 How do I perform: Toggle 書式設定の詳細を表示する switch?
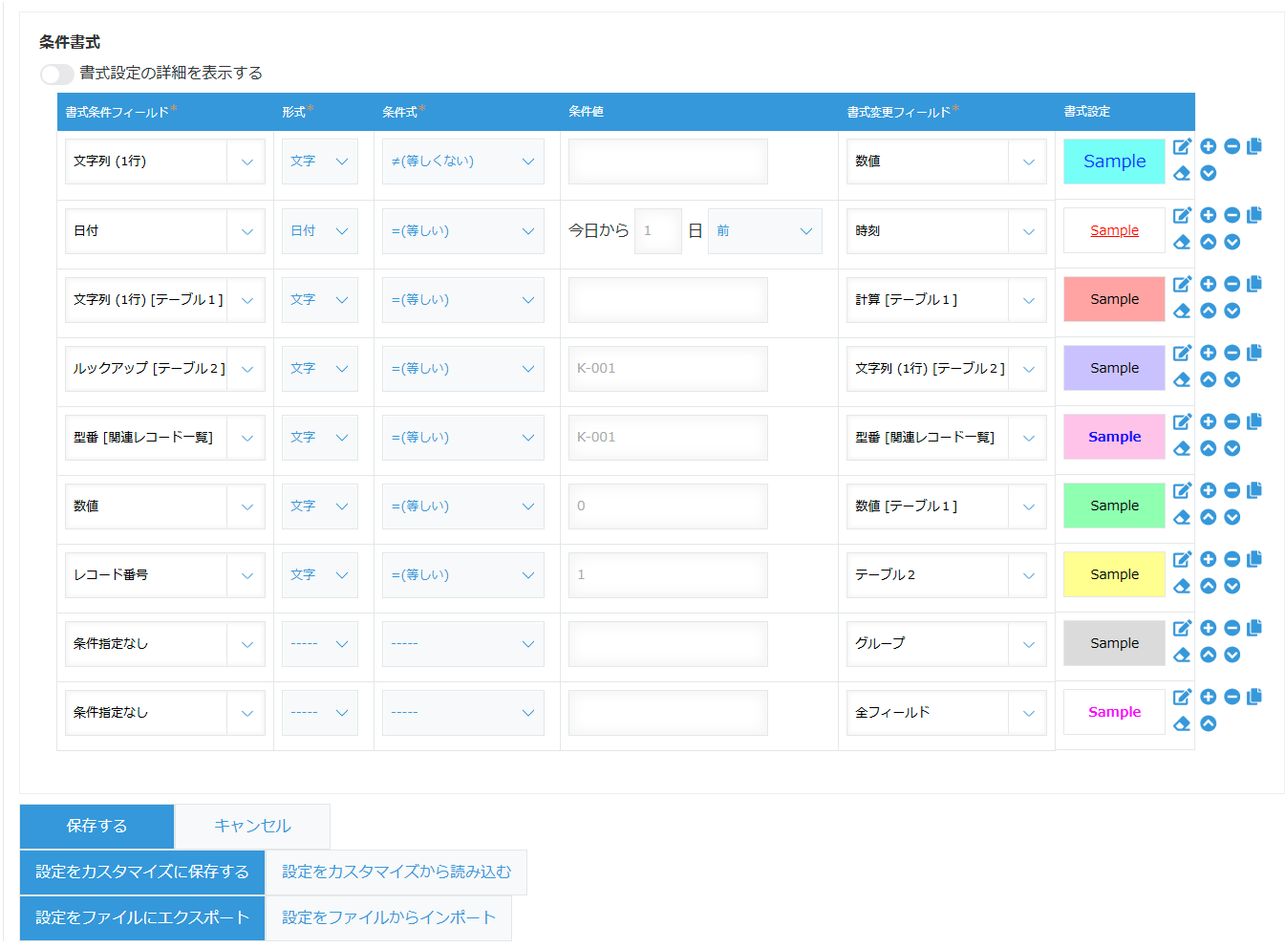[56, 75]
